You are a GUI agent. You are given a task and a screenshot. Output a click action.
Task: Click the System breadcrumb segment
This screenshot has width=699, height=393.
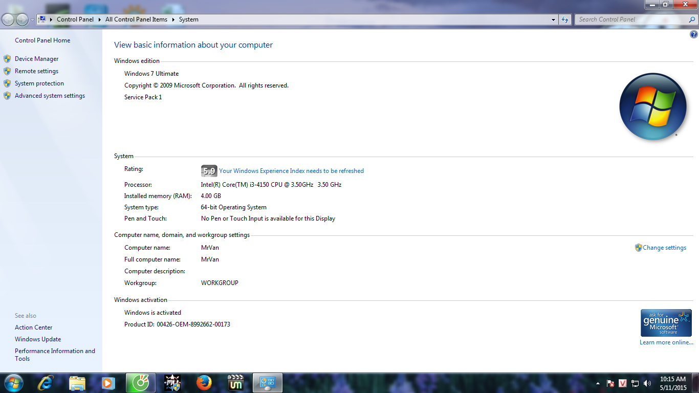[189, 19]
